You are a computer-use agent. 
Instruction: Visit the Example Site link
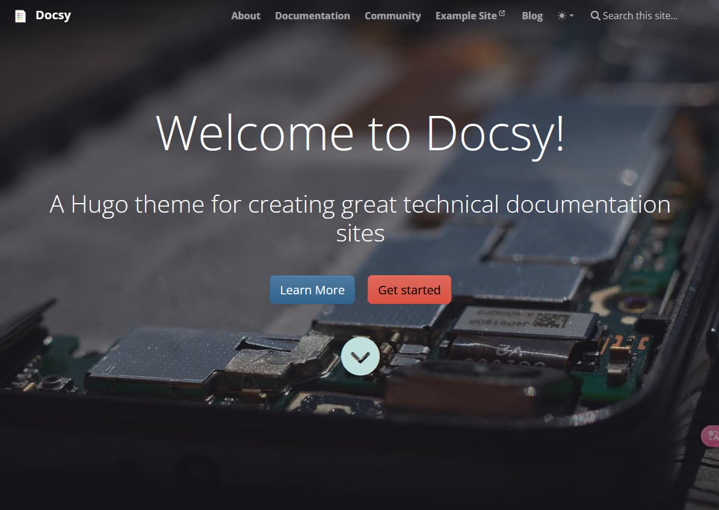[x=466, y=16]
